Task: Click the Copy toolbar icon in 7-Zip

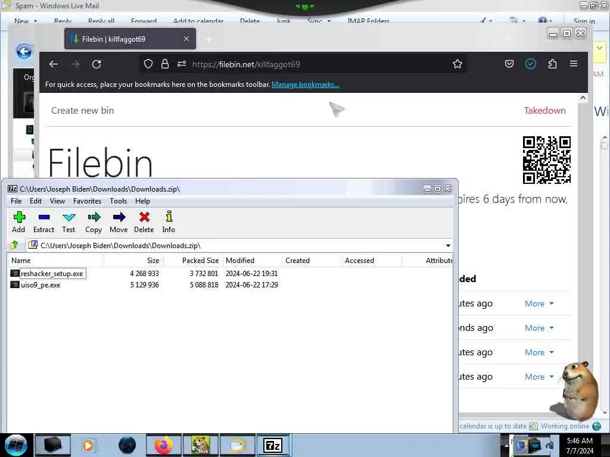Action: 94,222
